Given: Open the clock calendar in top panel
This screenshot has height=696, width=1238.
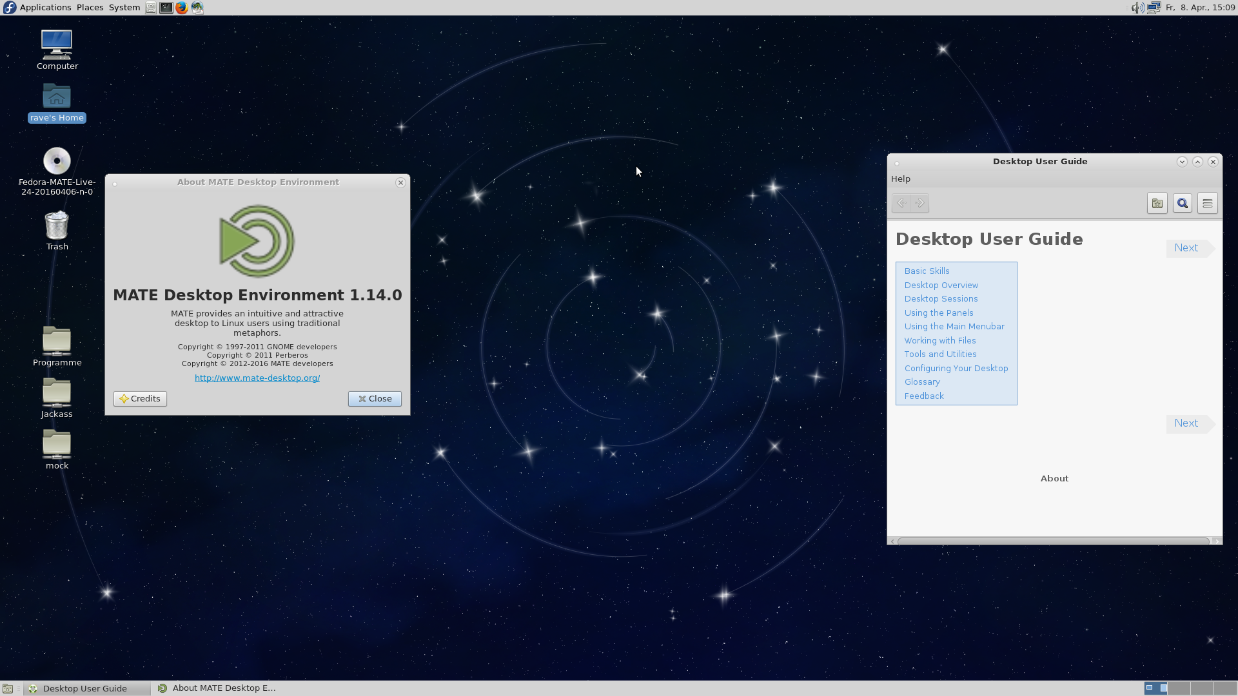Looking at the screenshot, I should 1200,8.
